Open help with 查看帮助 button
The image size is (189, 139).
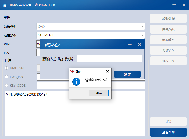point(168,132)
